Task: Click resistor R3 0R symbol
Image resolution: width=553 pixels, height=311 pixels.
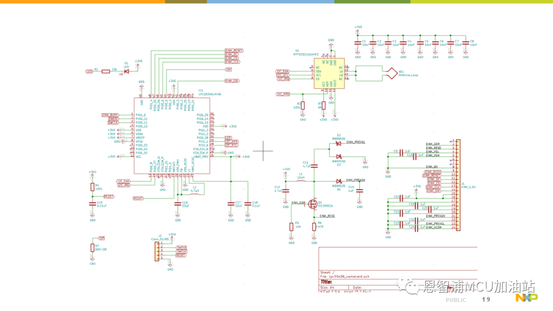Action: click(324, 105)
